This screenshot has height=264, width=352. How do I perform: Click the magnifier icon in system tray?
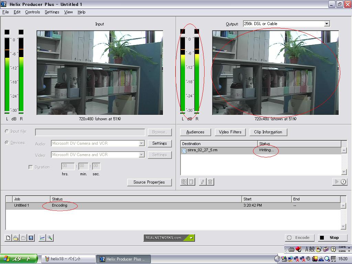click(x=327, y=259)
